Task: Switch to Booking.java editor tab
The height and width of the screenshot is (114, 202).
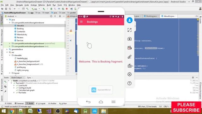Action: 151,16
